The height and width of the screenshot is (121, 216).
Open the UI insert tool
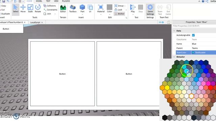[x=90, y=9]
